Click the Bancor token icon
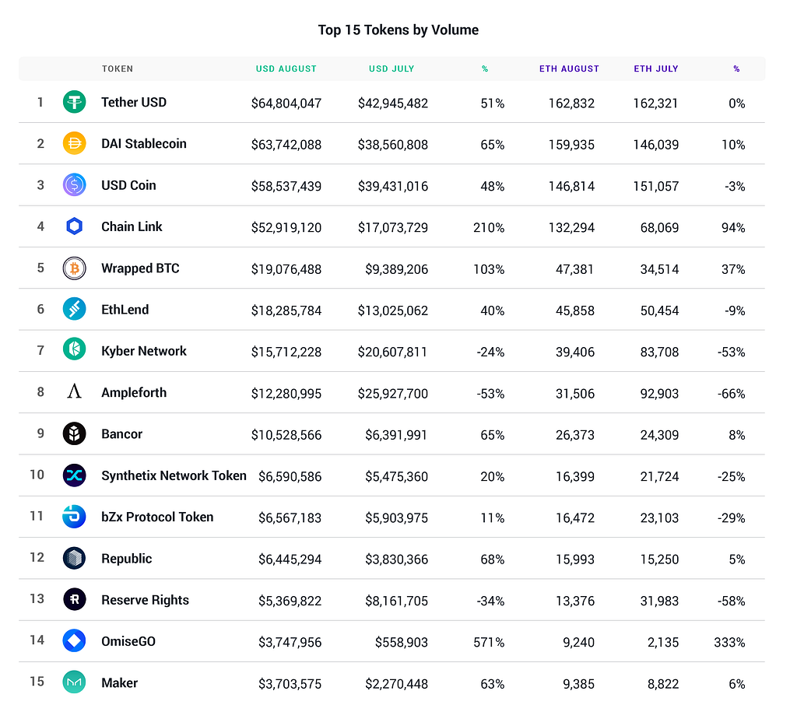The image size is (797, 726). pyautogui.click(x=75, y=434)
